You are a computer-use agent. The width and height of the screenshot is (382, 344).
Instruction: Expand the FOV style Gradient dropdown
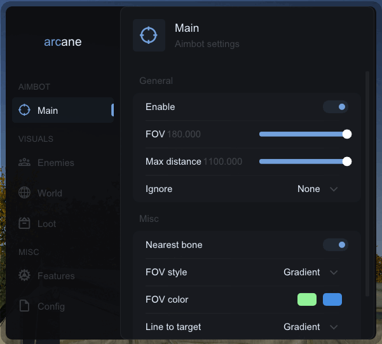click(310, 272)
